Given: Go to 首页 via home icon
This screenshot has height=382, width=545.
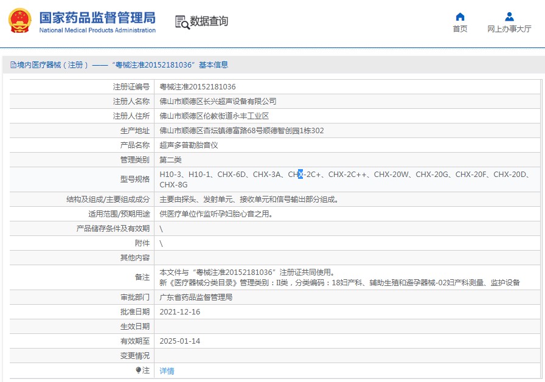Looking at the screenshot, I should [x=460, y=16].
